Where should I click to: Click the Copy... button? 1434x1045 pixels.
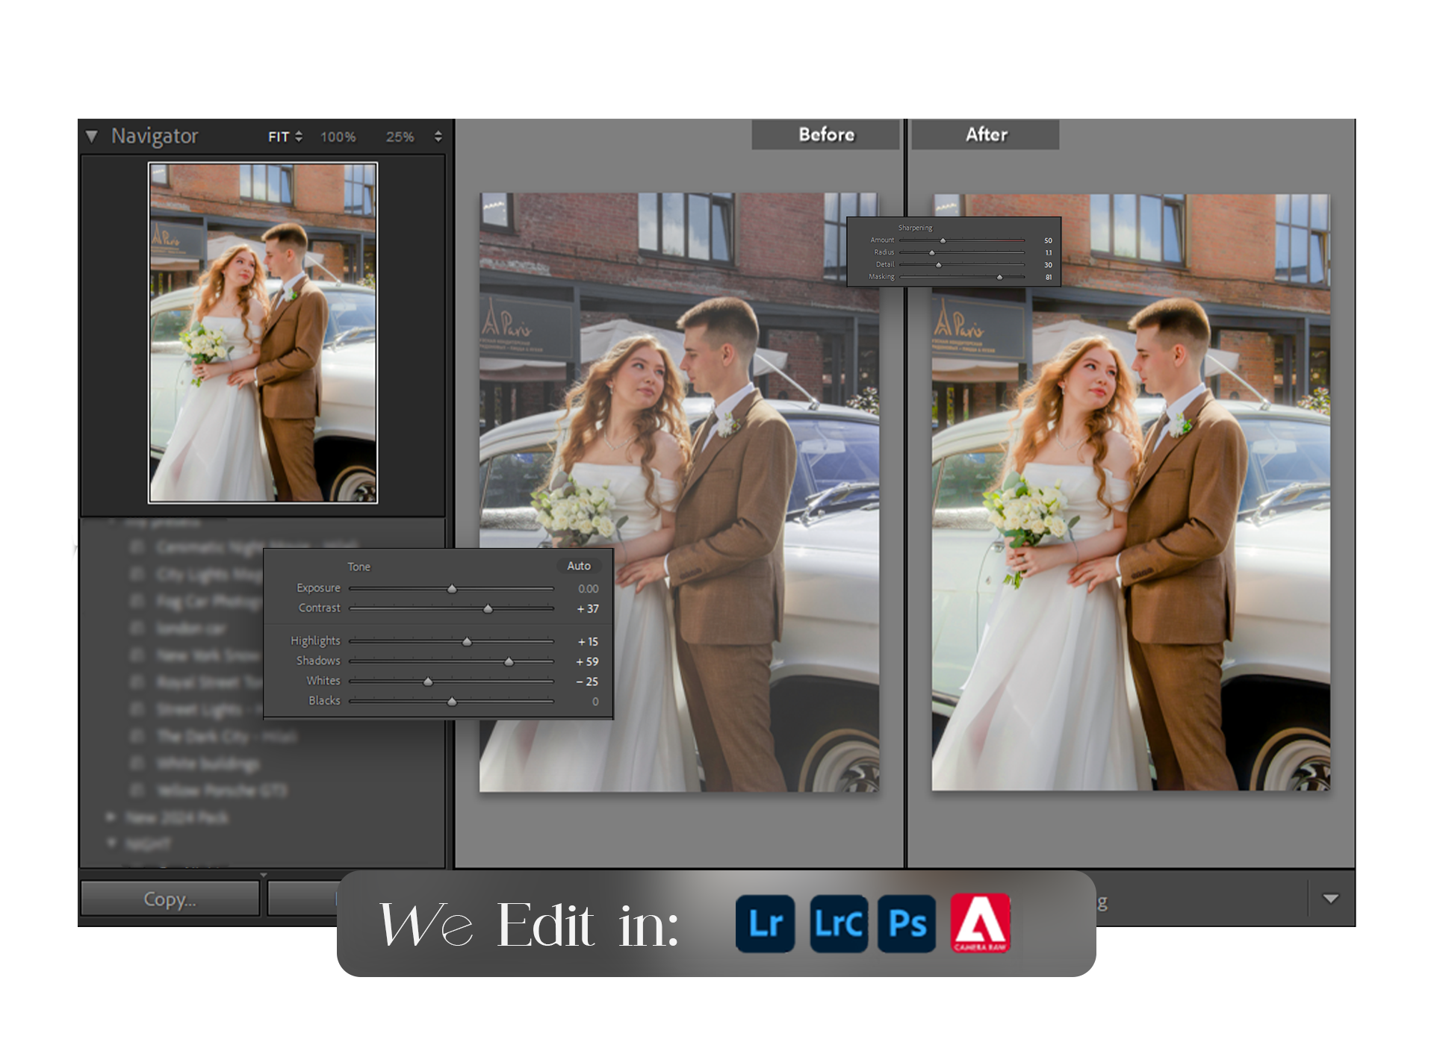pyautogui.click(x=170, y=899)
